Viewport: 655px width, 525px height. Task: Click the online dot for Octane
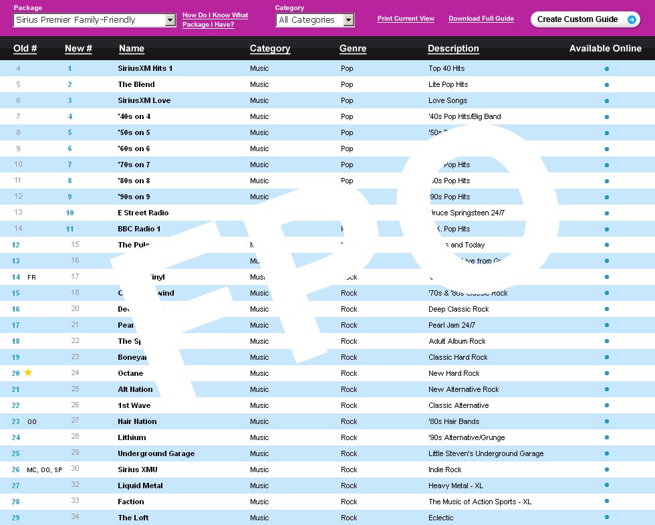point(607,373)
